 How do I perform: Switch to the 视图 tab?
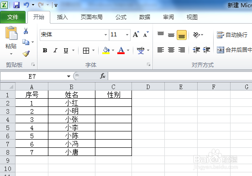[x=192, y=17]
